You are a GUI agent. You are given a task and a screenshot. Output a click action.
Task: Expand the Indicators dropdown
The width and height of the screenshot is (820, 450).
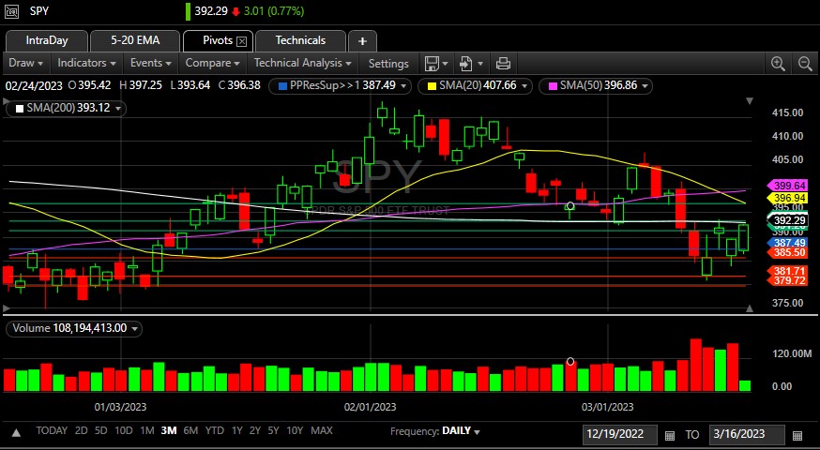(x=86, y=64)
